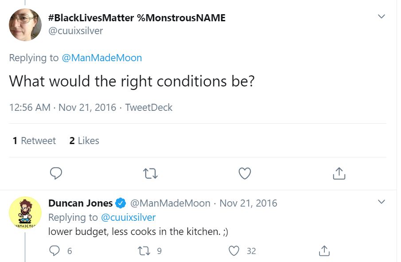View the 1 Retweet list
The height and width of the screenshot is (262, 401).
(34, 141)
